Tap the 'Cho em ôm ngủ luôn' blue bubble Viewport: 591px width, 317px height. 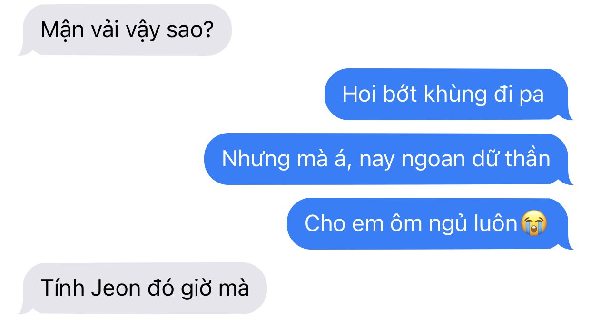(x=430, y=224)
